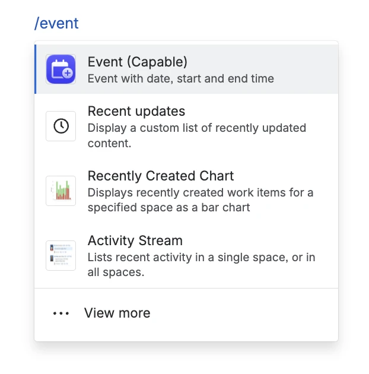Viewport: 369px width, 374px height.
Task: Pick the Activity Stream title
Action: (135, 240)
